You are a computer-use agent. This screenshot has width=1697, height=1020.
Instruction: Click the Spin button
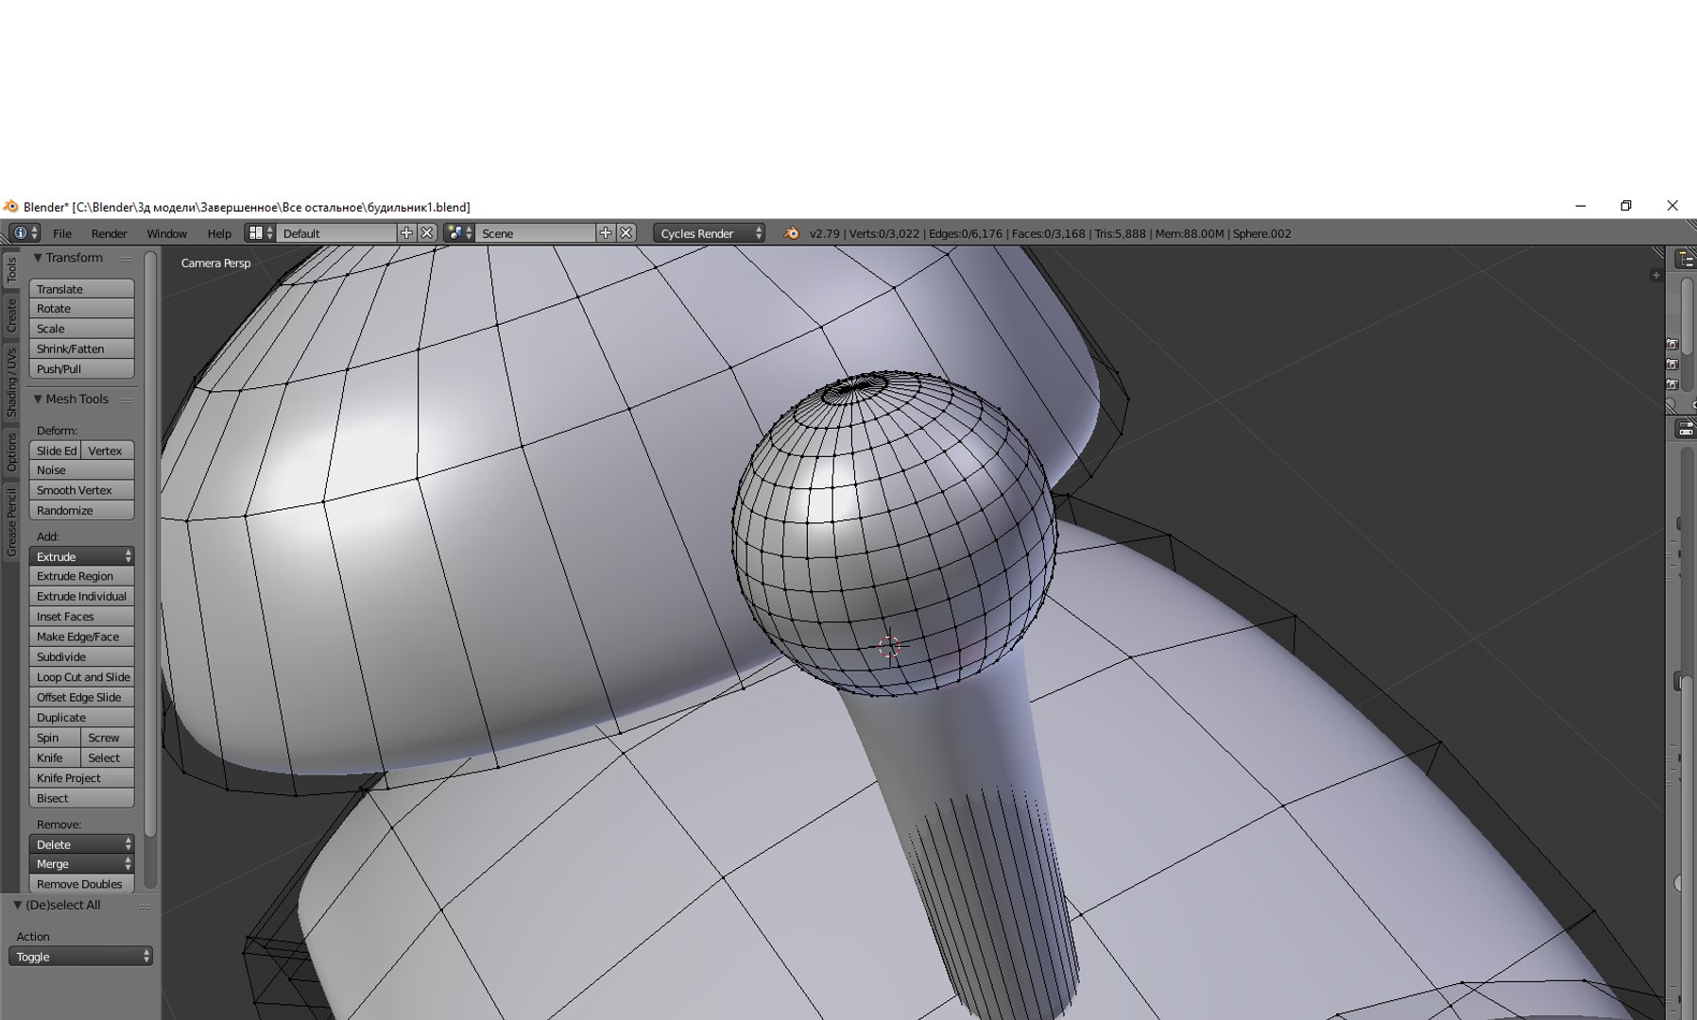click(x=55, y=738)
